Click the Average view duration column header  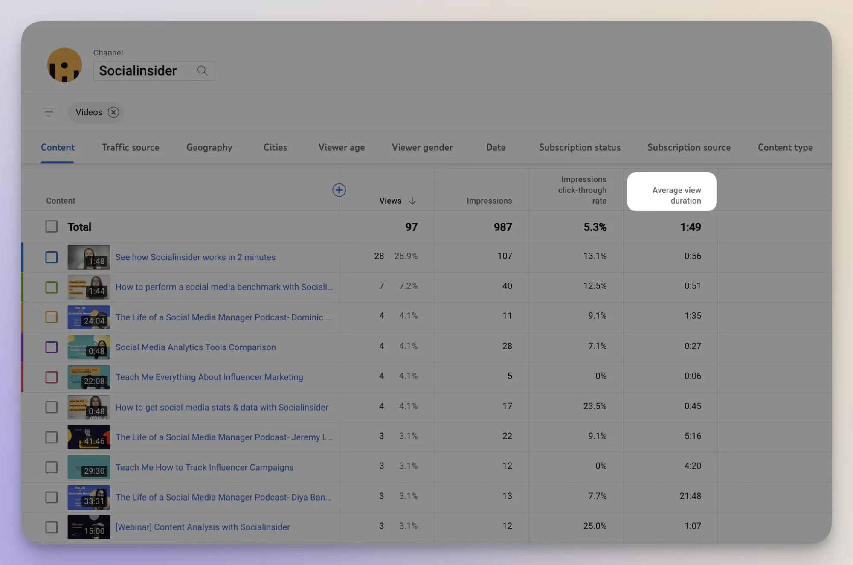click(x=672, y=192)
